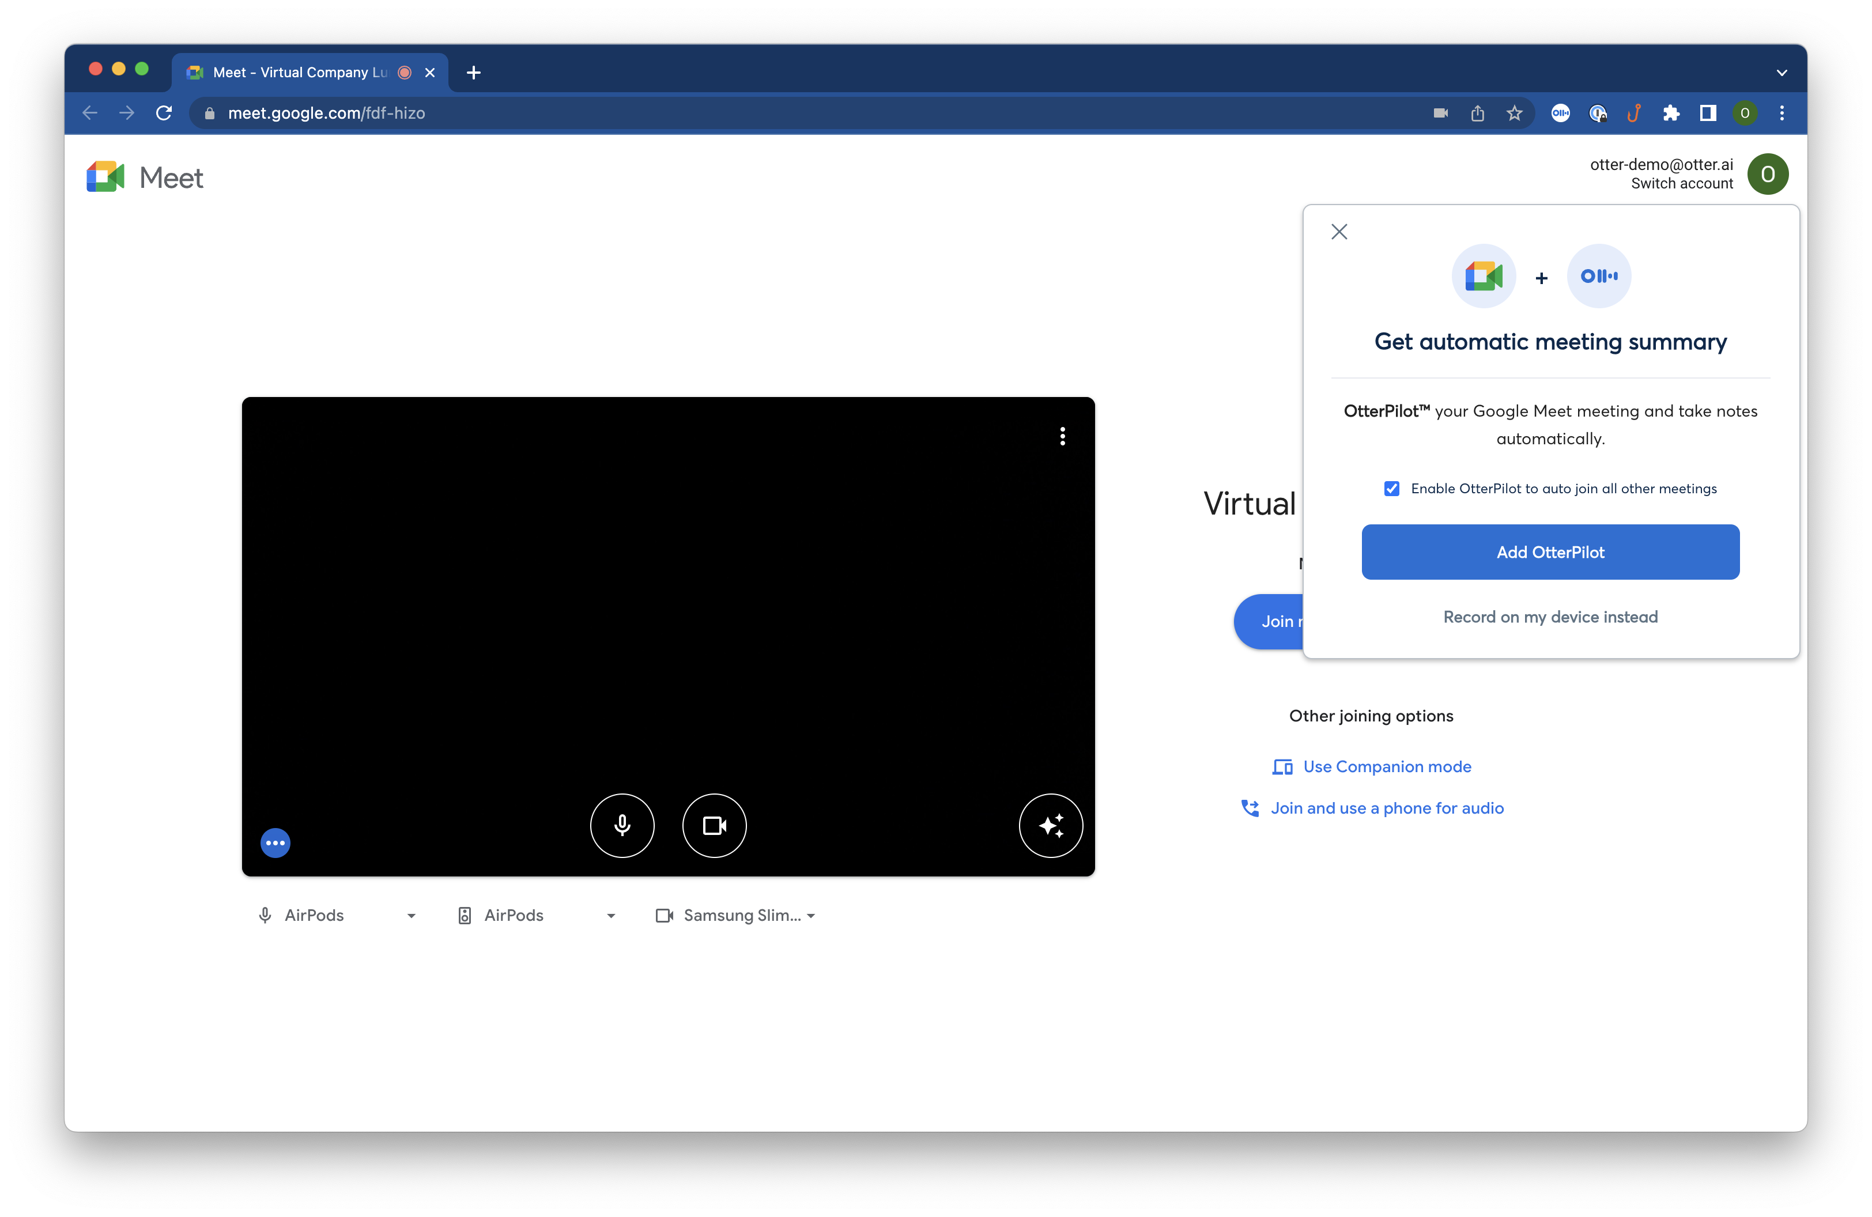The width and height of the screenshot is (1872, 1217).
Task: Bookmark the page with the star icon
Action: coord(1514,112)
